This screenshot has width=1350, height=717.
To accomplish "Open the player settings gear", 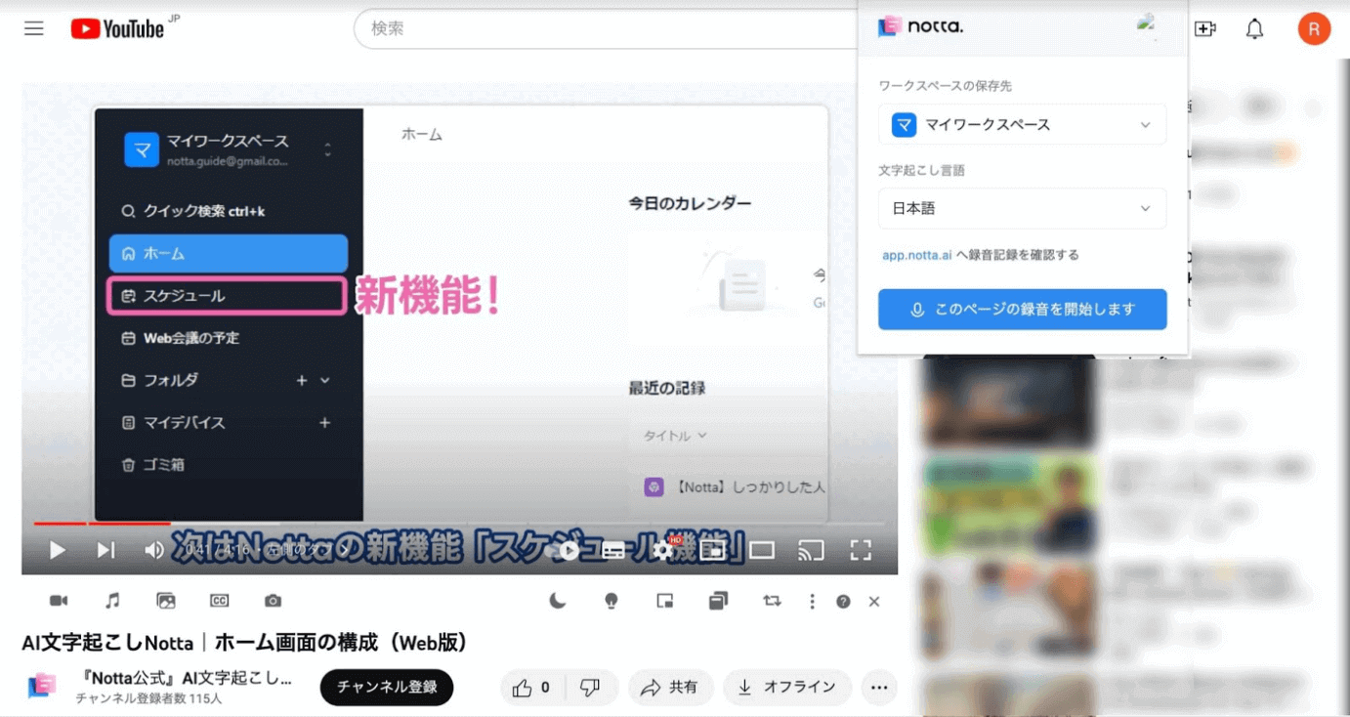I will coord(663,550).
